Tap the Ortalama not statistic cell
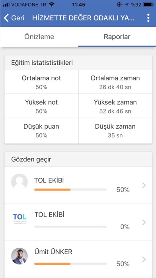Screen dimensions: 156x278 coord(41,82)
